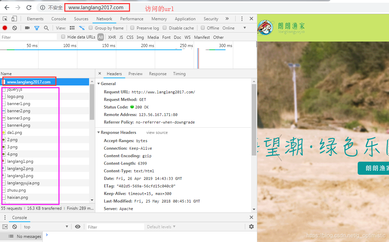Enable Disable cache checkbox

tap(164, 28)
